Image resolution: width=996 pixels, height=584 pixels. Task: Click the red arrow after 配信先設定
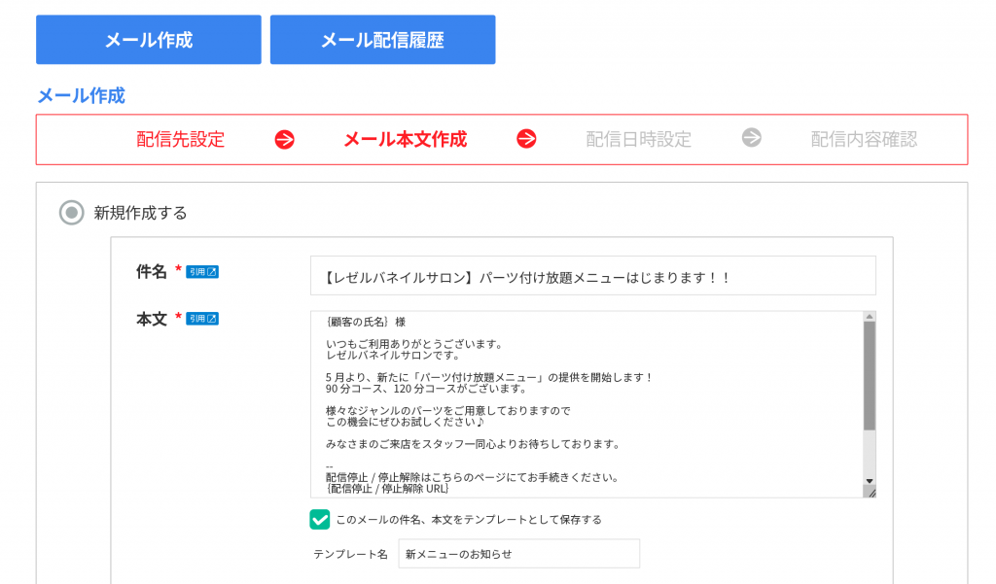coord(284,139)
